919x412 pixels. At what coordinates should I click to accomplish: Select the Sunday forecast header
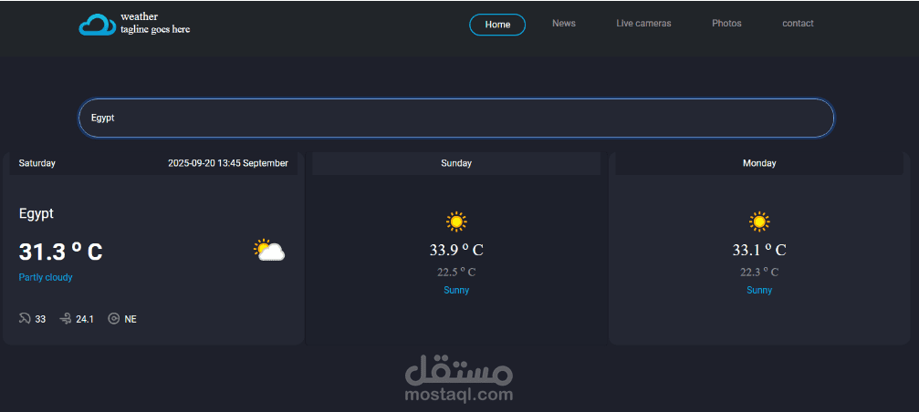[x=456, y=163]
